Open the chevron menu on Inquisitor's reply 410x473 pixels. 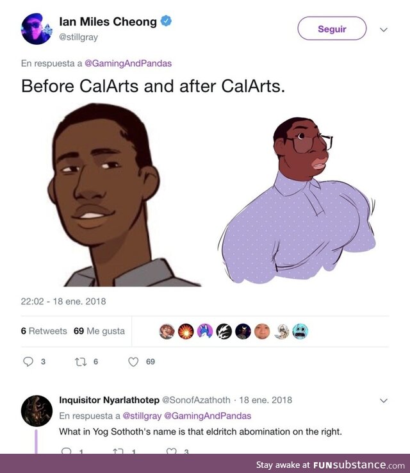[384, 401]
